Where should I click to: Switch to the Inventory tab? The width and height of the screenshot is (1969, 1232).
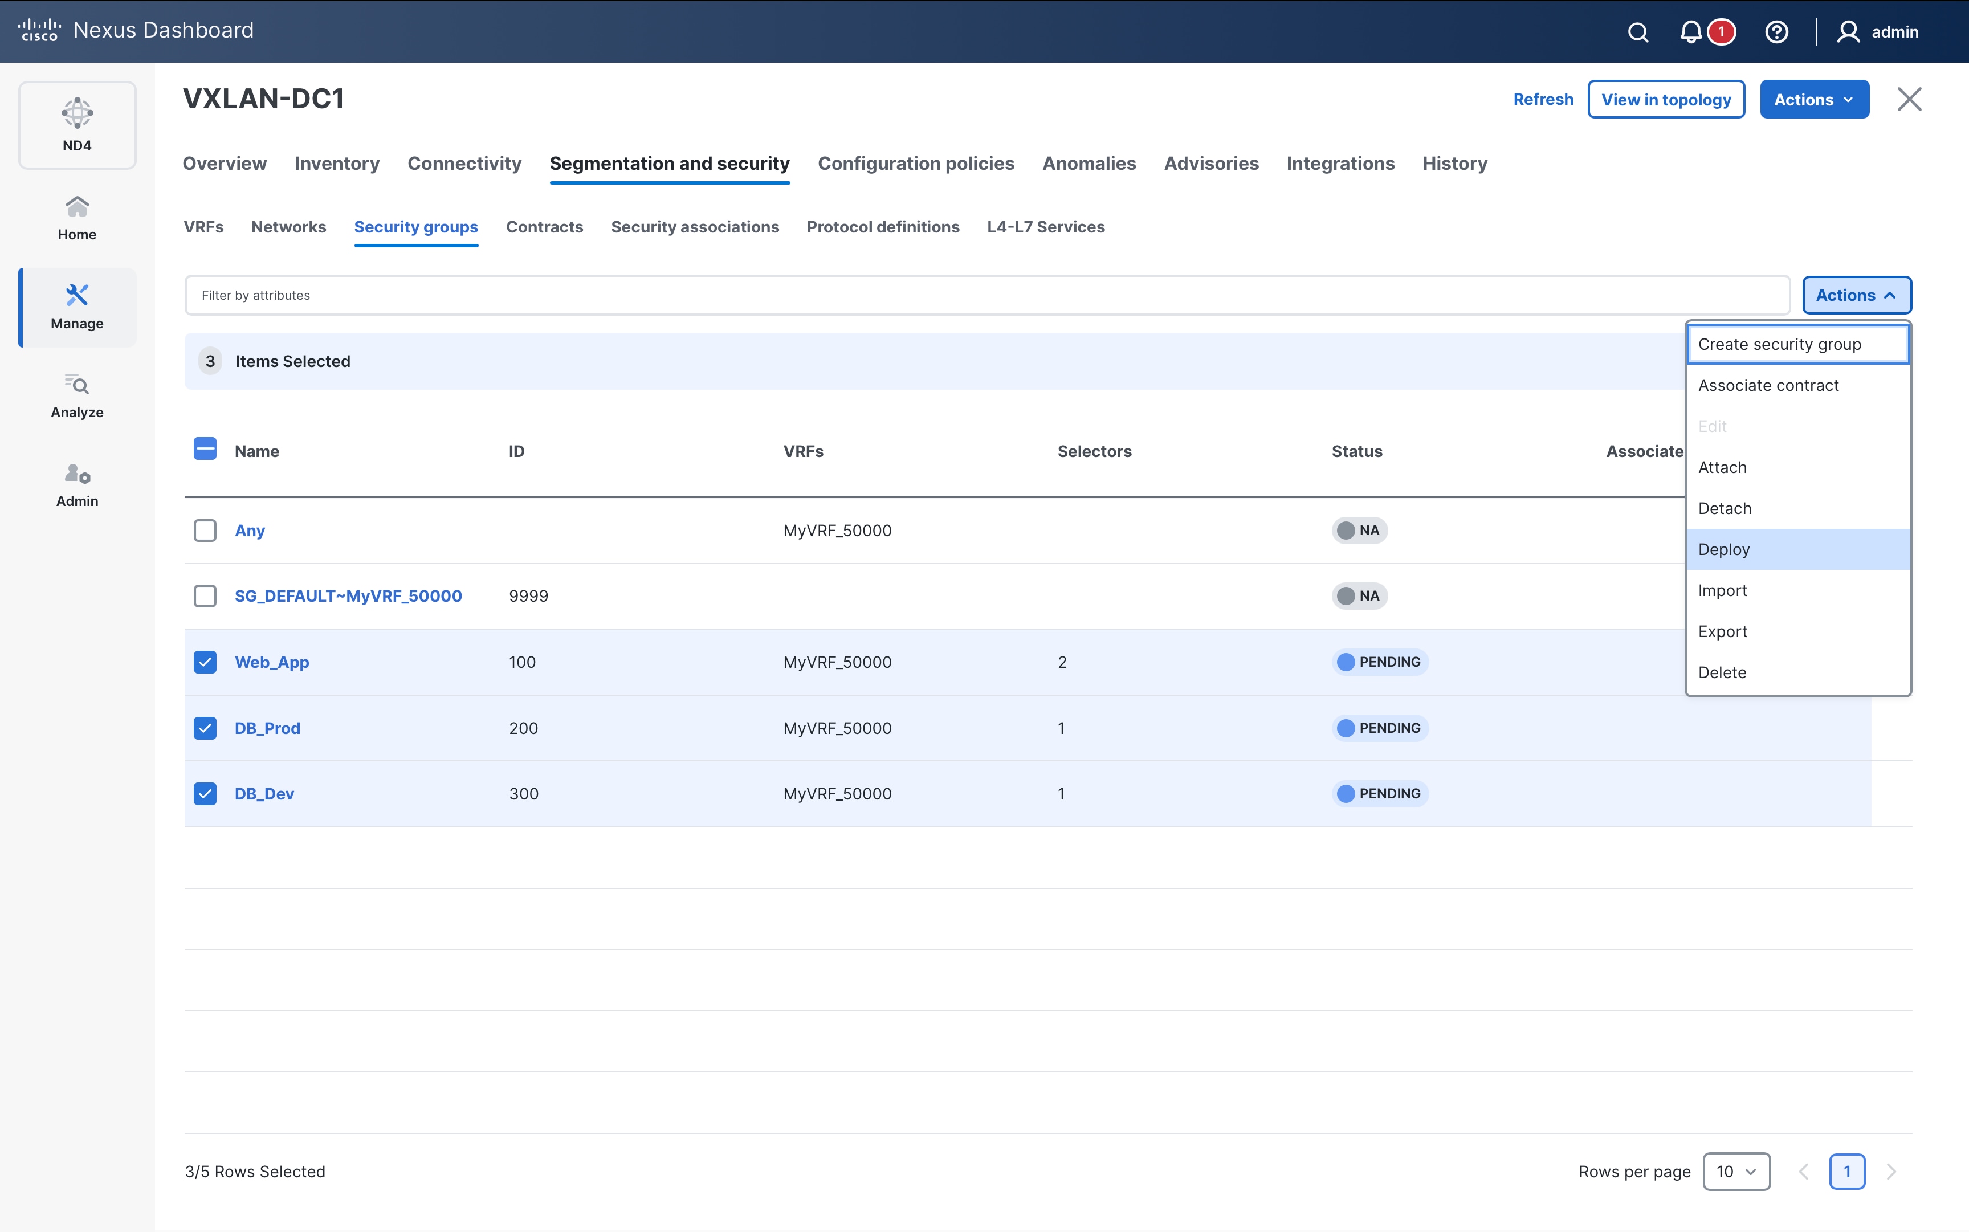pos(337,163)
